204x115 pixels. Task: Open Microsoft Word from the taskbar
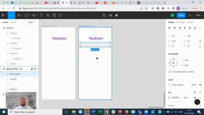(x=93, y=112)
